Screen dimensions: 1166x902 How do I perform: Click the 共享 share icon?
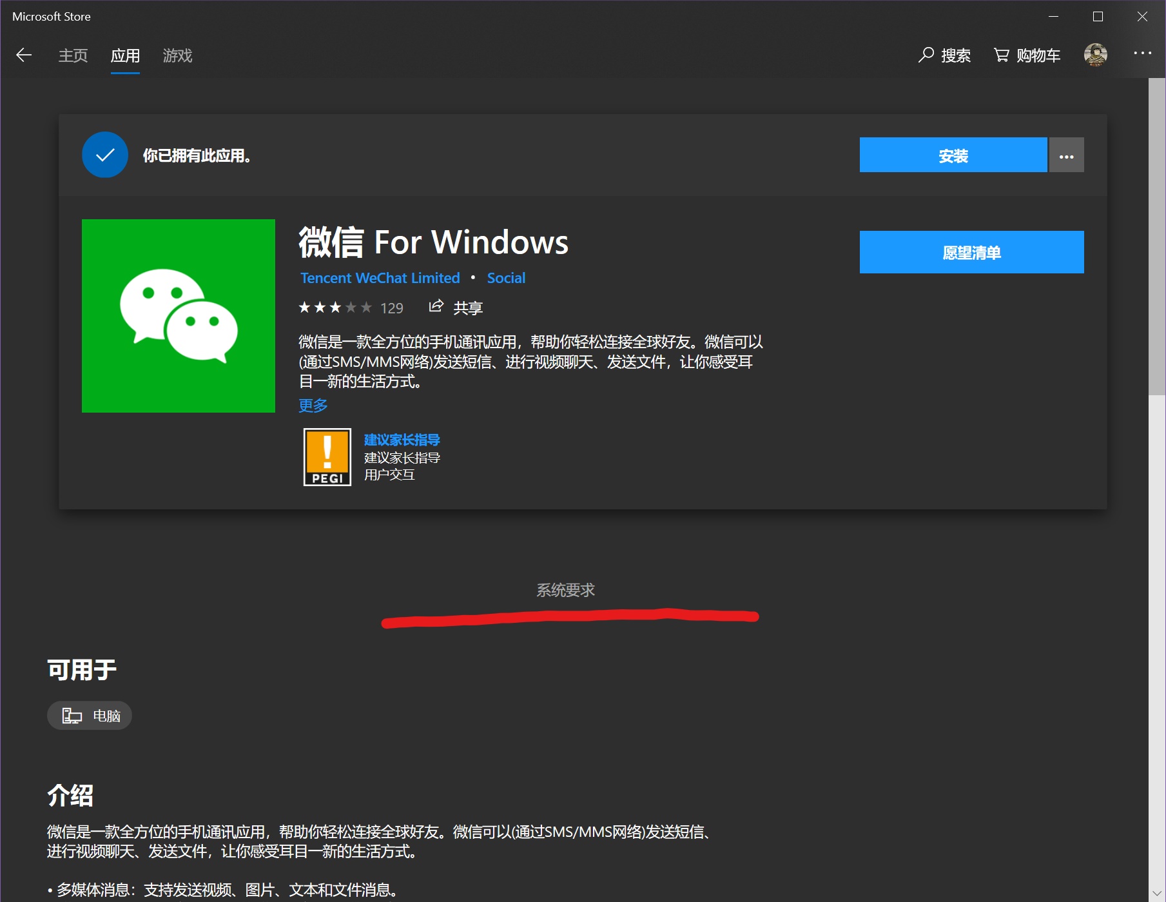(x=436, y=306)
